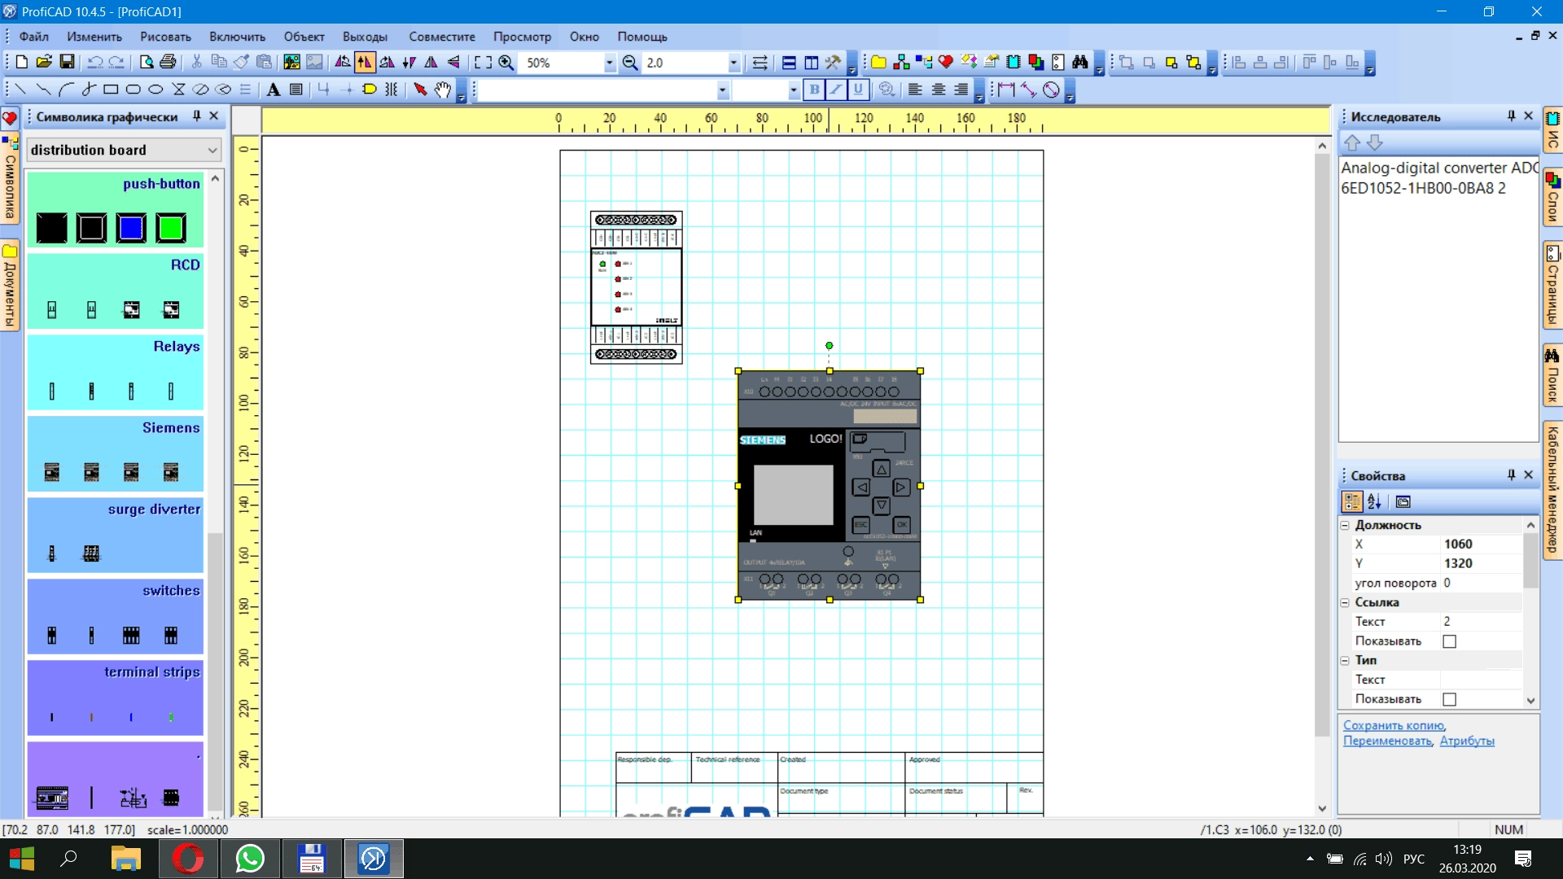Select the text tool A icon

274,90
